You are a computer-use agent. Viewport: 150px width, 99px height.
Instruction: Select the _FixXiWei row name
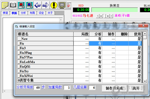pyautogui.click(x=46, y=76)
